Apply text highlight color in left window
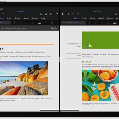The width and height of the screenshot is (119, 119). point(40,23)
